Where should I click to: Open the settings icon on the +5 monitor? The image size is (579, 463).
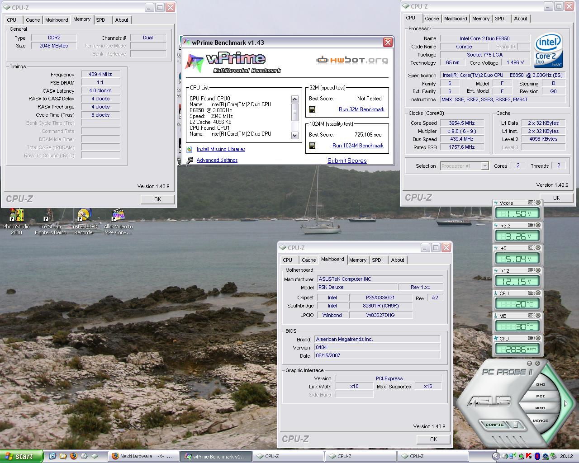pyautogui.click(x=531, y=248)
